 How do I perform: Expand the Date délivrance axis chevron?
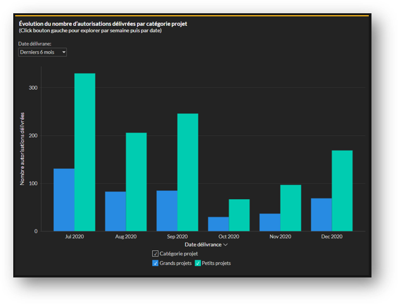tap(226, 245)
